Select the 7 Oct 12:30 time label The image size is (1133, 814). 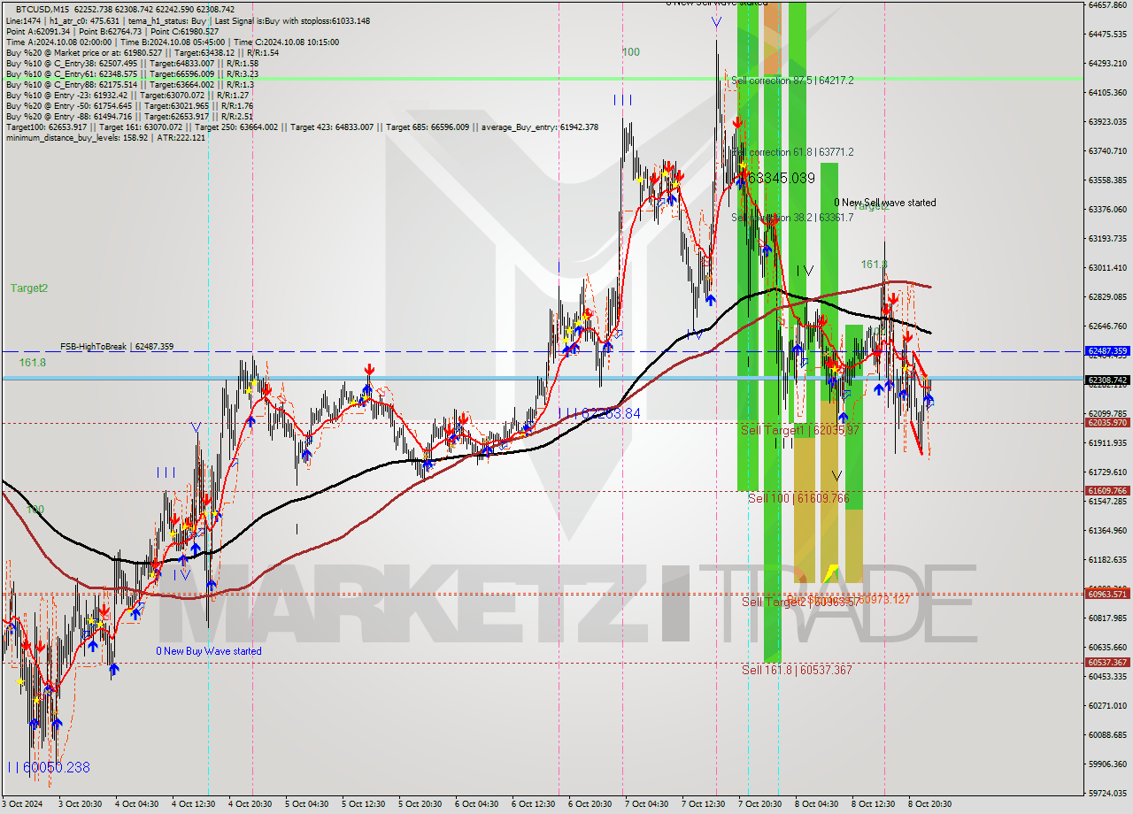point(704,804)
